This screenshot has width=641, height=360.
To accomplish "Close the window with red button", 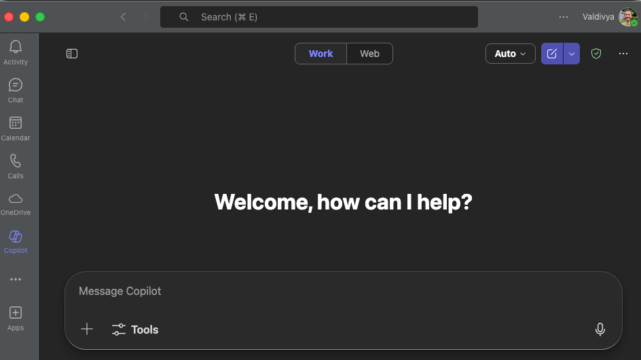I will pos(9,17).
